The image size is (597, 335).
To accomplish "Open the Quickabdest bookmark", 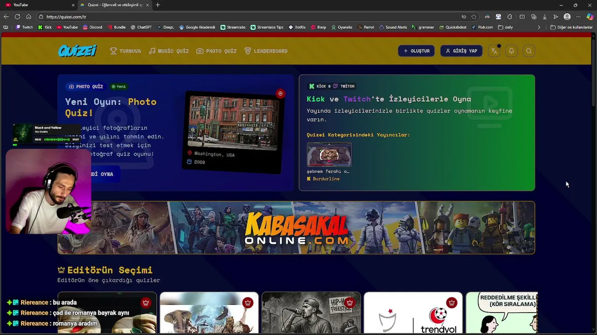I will (453, 27).
